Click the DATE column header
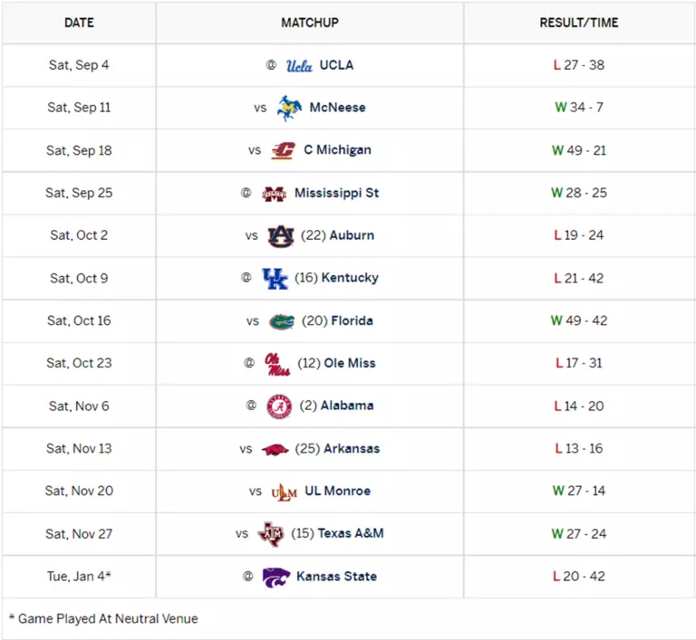 pyautogui.click(x=79, y=23)
